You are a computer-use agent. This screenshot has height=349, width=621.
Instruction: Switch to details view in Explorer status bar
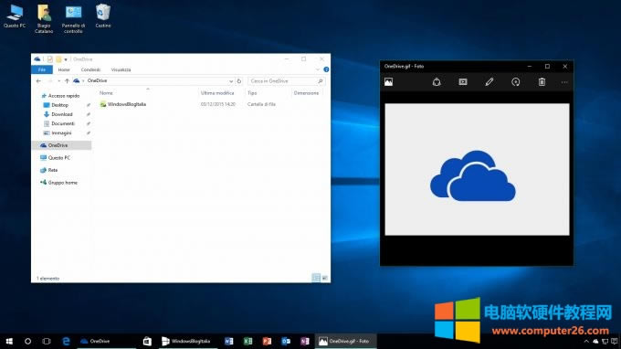(316, 278)
